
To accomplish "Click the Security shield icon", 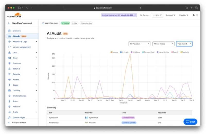I will (10, 74).
